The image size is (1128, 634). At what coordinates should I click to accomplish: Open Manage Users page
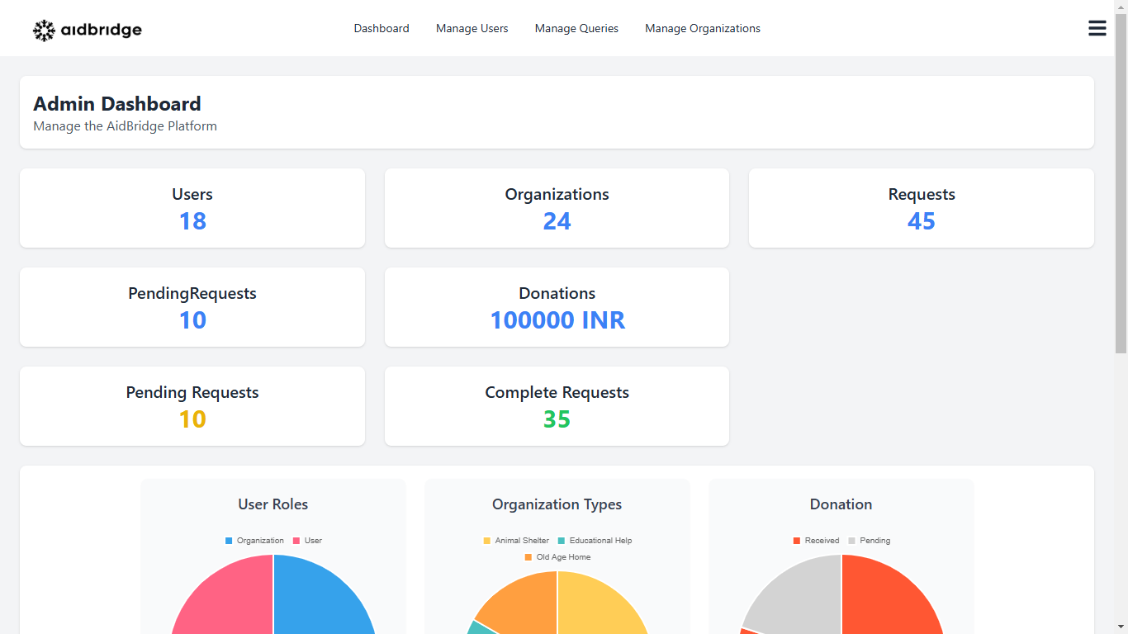tap(472, 28)
